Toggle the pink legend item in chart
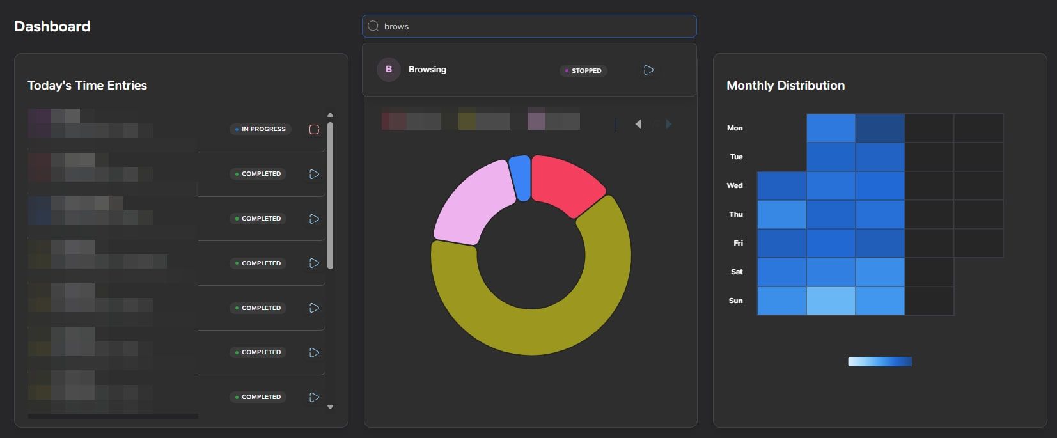This screenshot has height=438, width=1057. (553, 121)
